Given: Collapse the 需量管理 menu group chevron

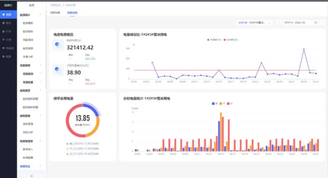Looking at the screenshot, I should (40, 65).
